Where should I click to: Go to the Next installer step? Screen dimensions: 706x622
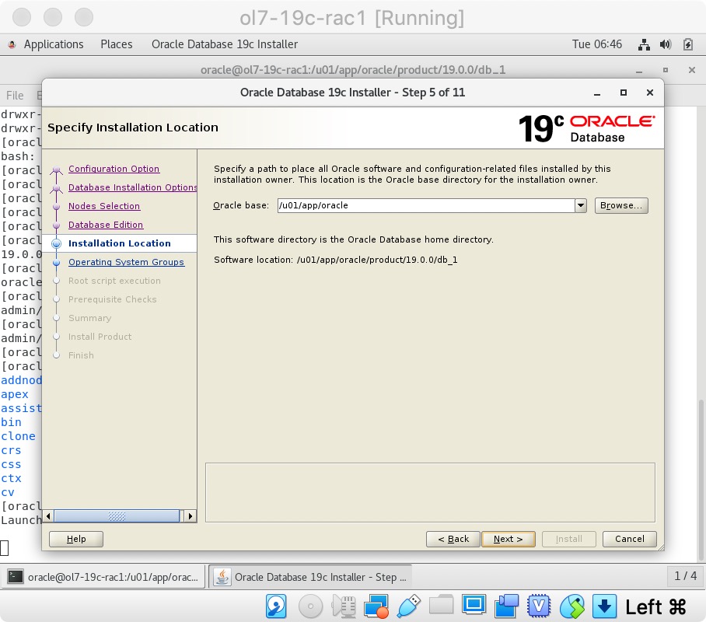[x=508, y=539]
